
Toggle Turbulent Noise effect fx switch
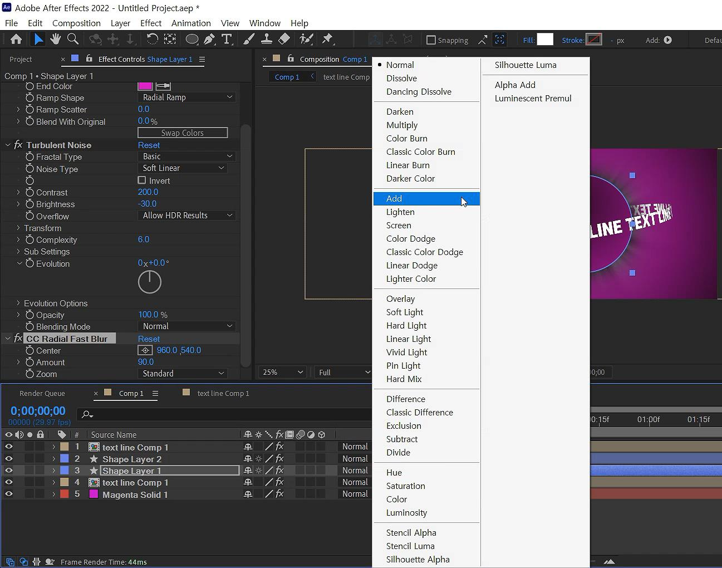[18, 145]
